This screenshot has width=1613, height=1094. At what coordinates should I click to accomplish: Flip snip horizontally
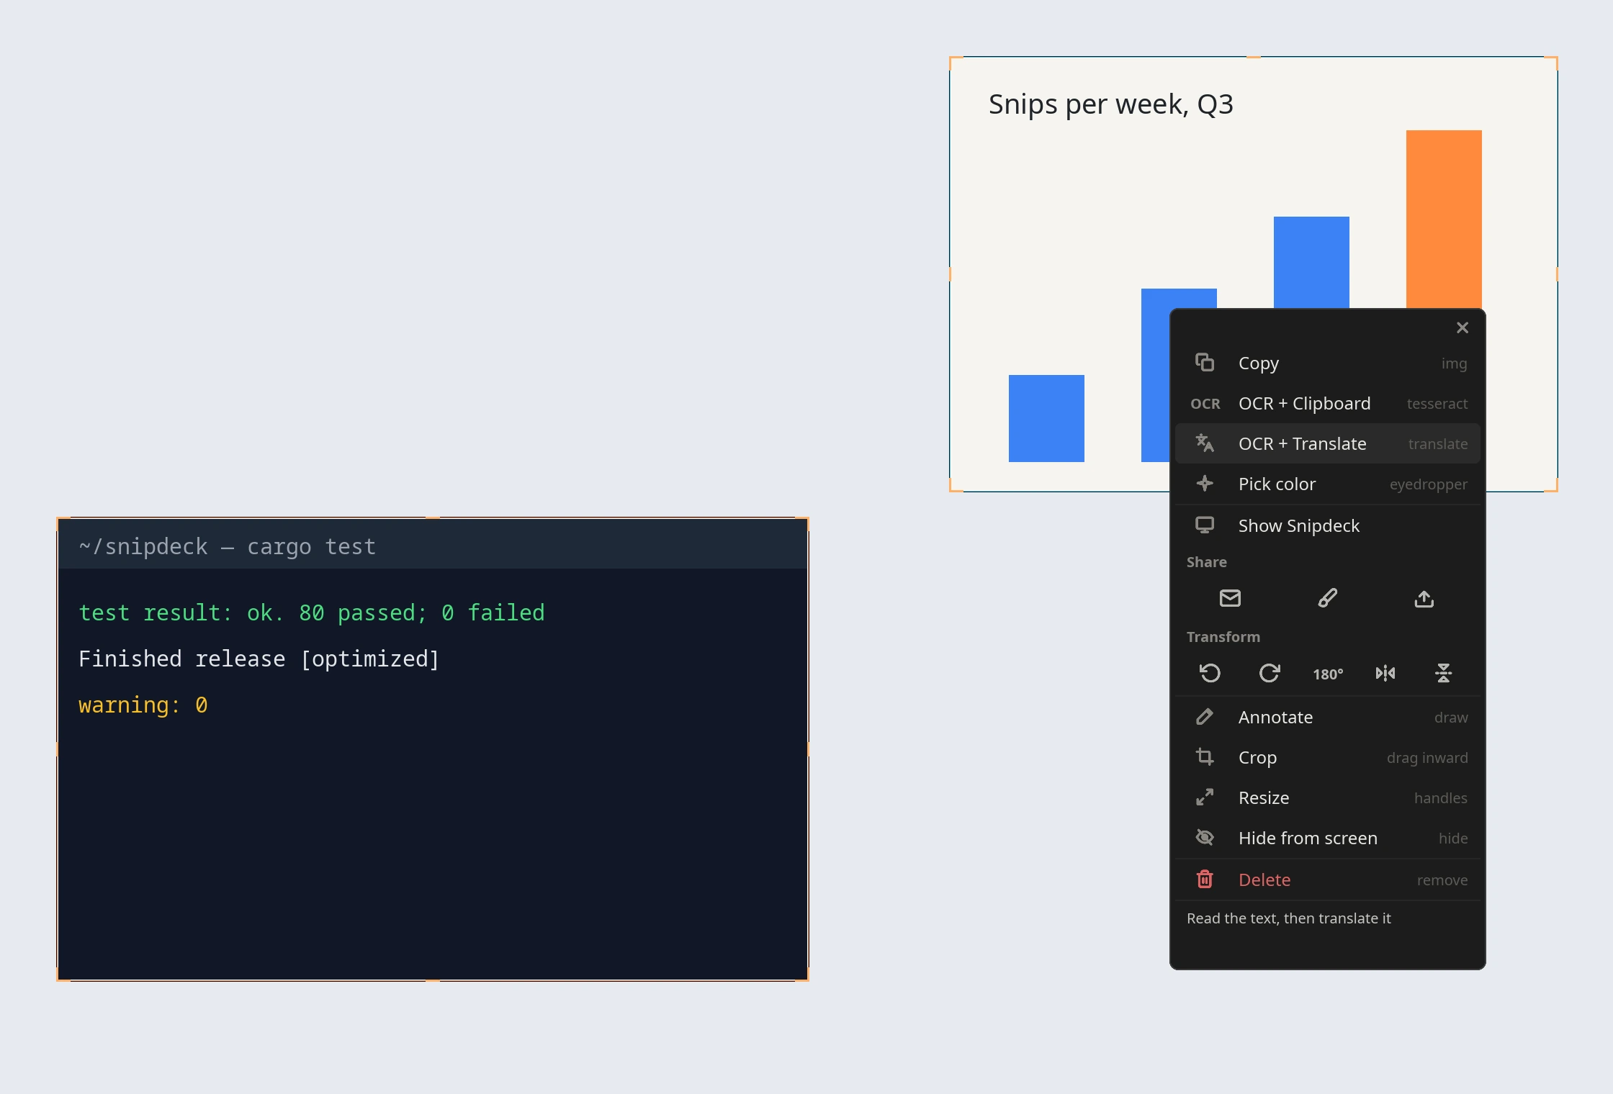[1385, 674]
